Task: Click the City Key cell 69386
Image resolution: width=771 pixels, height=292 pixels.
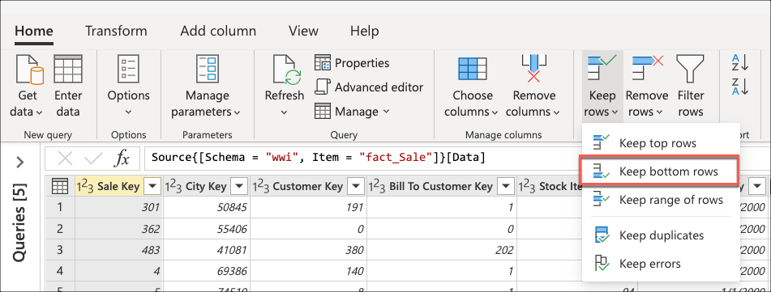Action: pos(207,271)
